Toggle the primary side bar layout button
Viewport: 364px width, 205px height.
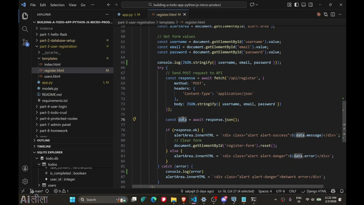coord(296,5)
